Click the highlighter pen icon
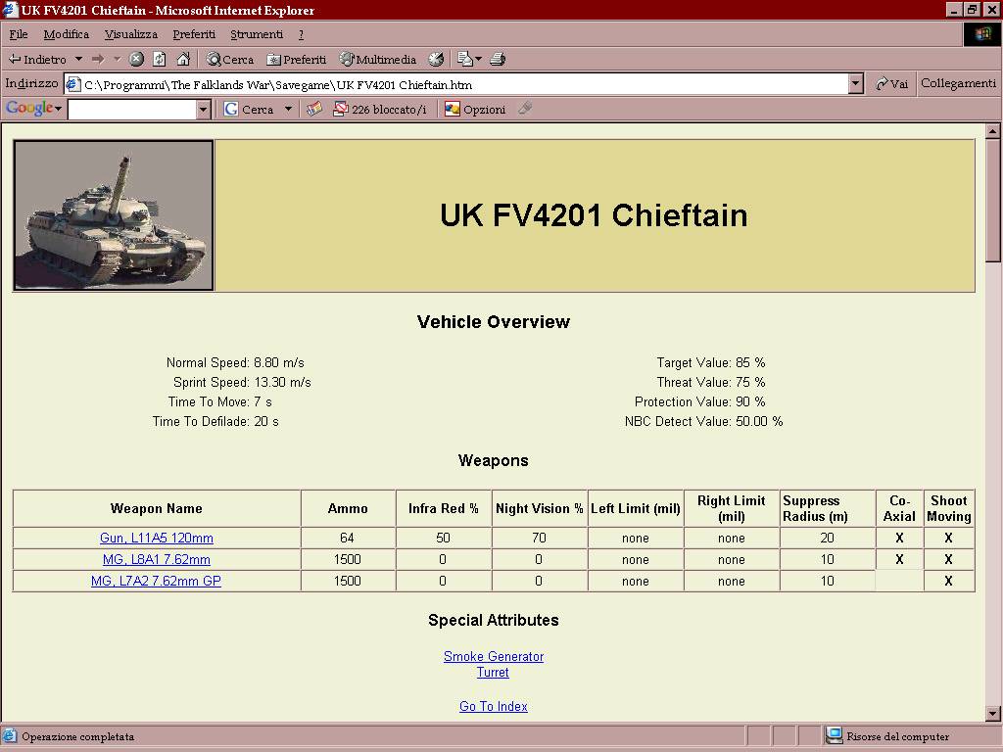The height and width of the screenshot is (752, 1003). (x=525, y=109)
